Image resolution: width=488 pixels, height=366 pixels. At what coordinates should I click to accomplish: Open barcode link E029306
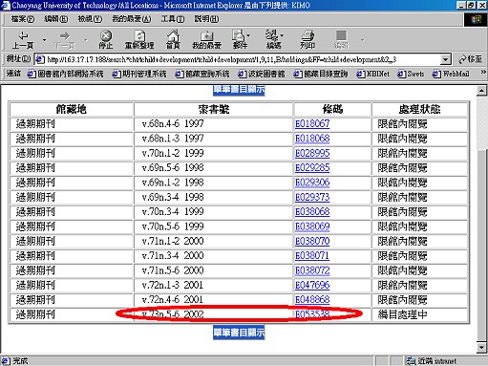click(x=312, y=183)
